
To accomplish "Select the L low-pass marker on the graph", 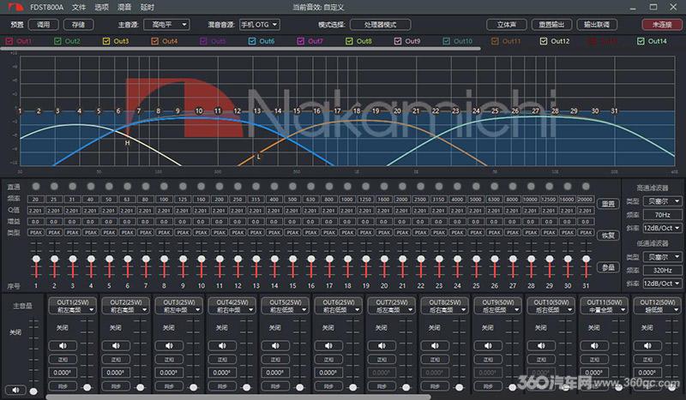I will [x=259, y=157].
